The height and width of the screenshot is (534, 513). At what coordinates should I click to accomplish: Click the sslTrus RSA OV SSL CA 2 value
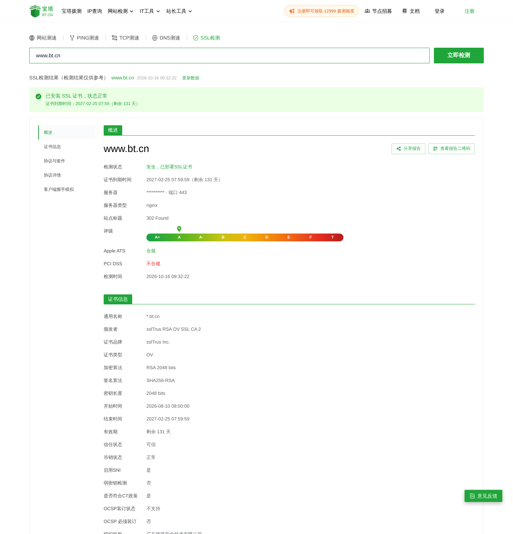click(173, 329)
